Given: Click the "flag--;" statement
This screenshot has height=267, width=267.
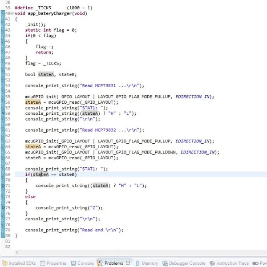Looking at the screenshot, I should (x=44, y=47).
